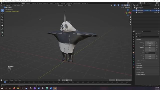The image size is (160, 90).
Task: Open Word from the taskbar
Action: pyautogui.click(x=51, y=88)
